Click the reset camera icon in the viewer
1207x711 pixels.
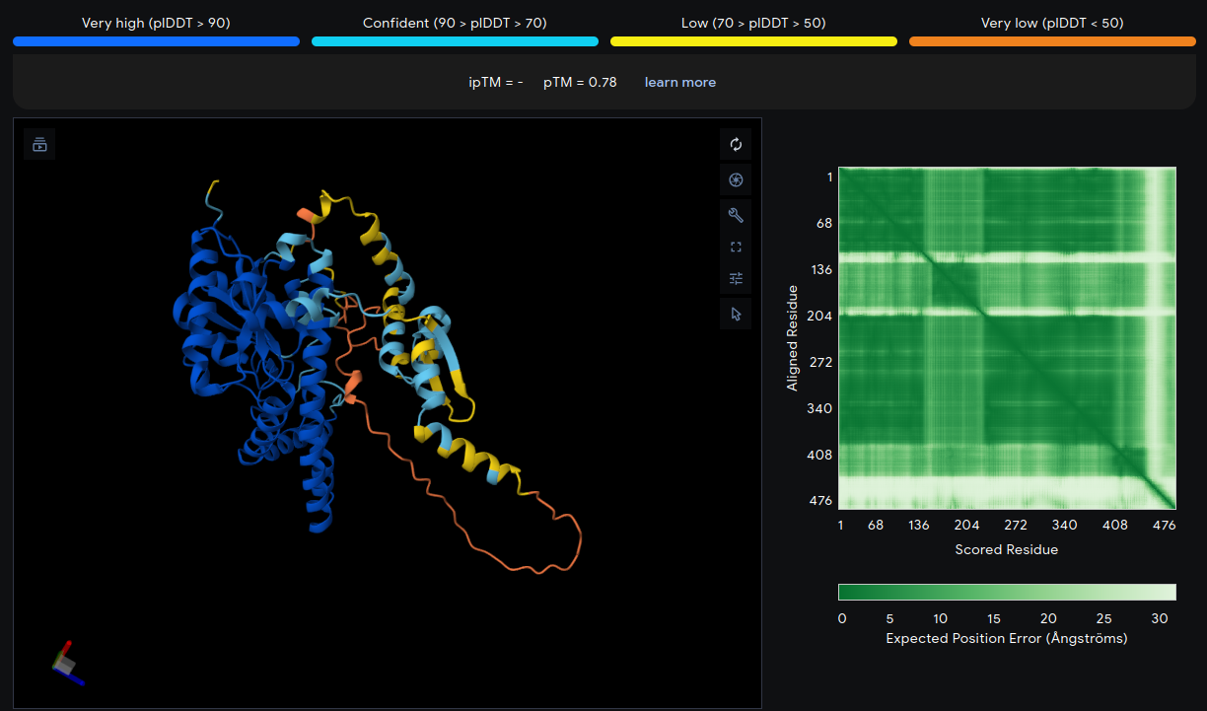point(735,145)
